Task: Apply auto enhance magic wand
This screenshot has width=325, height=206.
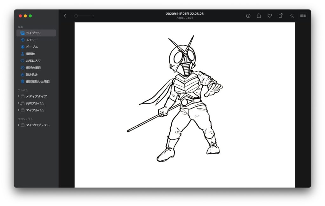Action: click(292, 16)
